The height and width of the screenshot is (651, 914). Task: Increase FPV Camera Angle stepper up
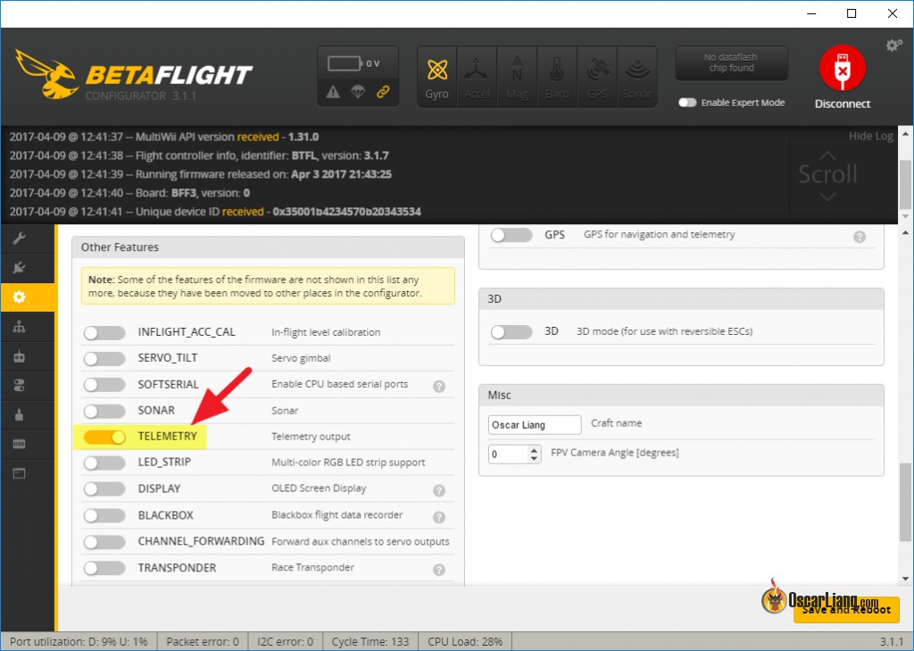click(534, 450)
